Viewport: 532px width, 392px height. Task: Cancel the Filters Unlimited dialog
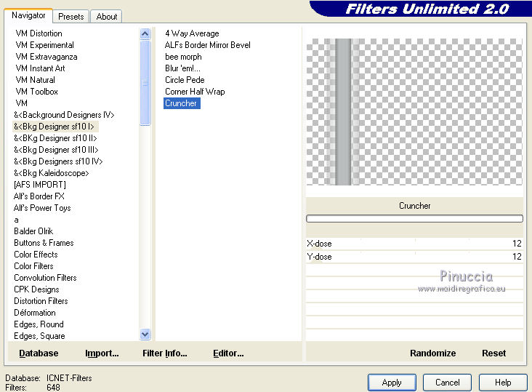447,383
